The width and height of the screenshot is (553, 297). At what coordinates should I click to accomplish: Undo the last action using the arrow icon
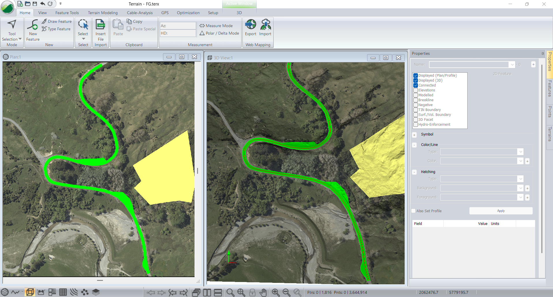pos(42,4)
